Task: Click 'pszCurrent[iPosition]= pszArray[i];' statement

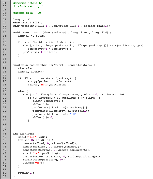Action: [61, 108]
